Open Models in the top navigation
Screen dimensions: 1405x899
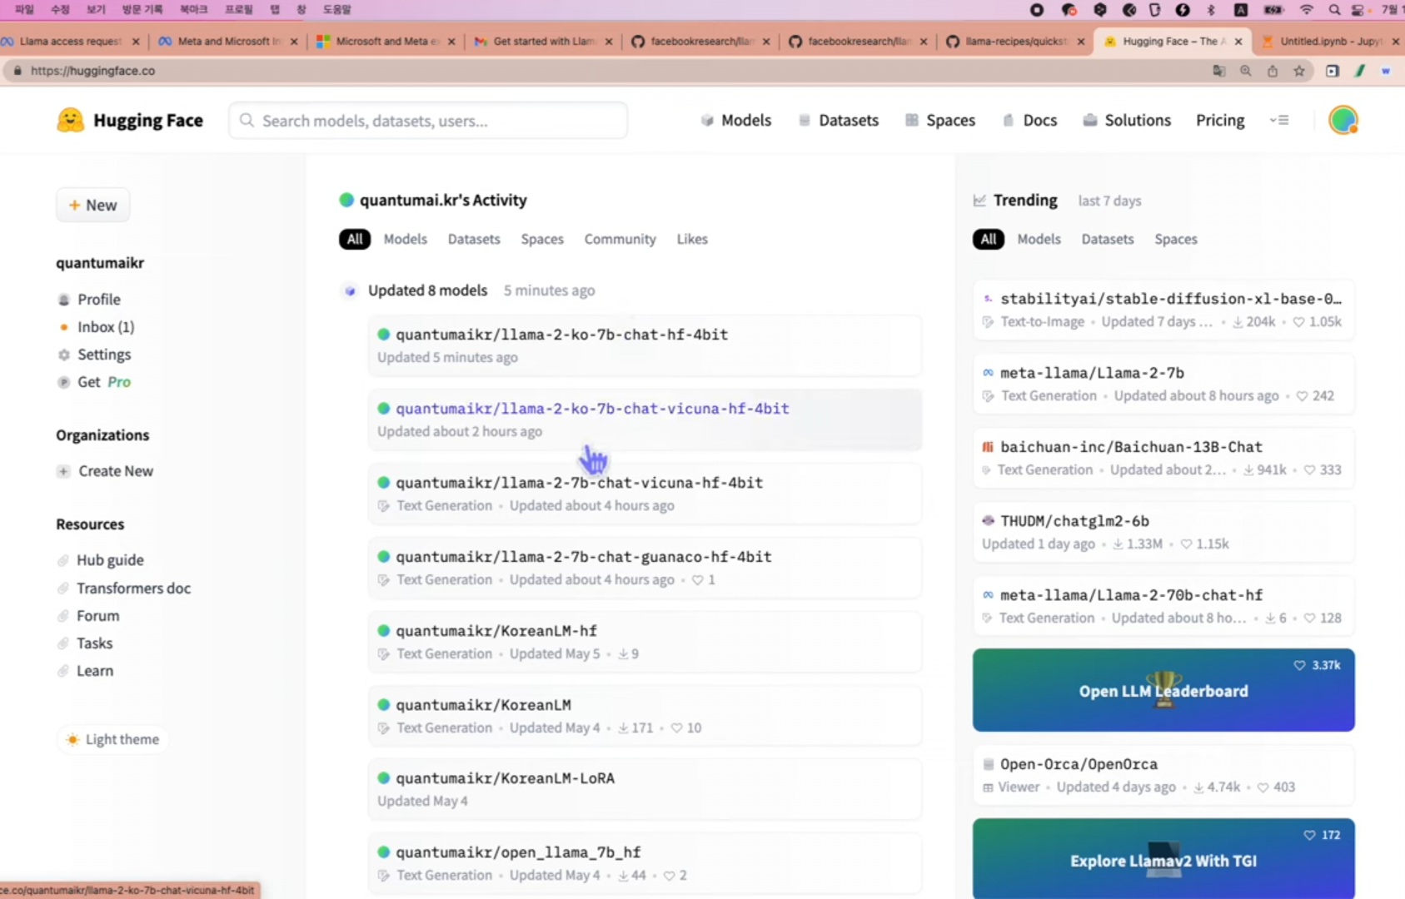click(x=736, y=120)
